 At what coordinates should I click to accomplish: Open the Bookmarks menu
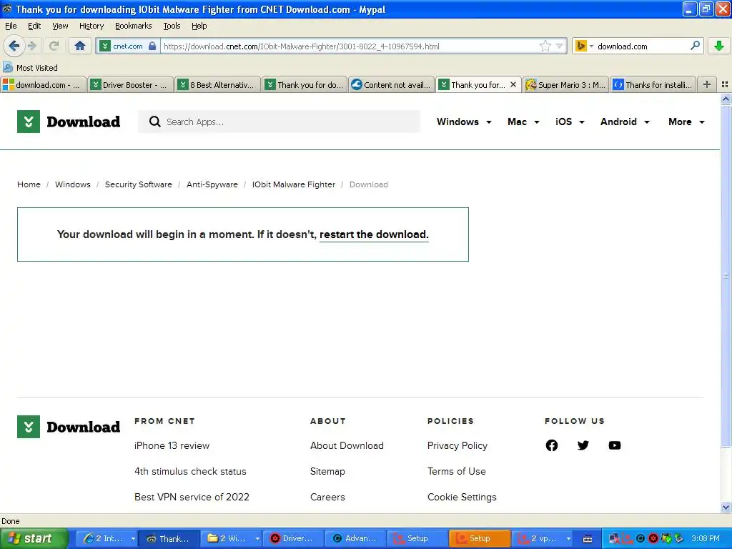pos(133,26)
